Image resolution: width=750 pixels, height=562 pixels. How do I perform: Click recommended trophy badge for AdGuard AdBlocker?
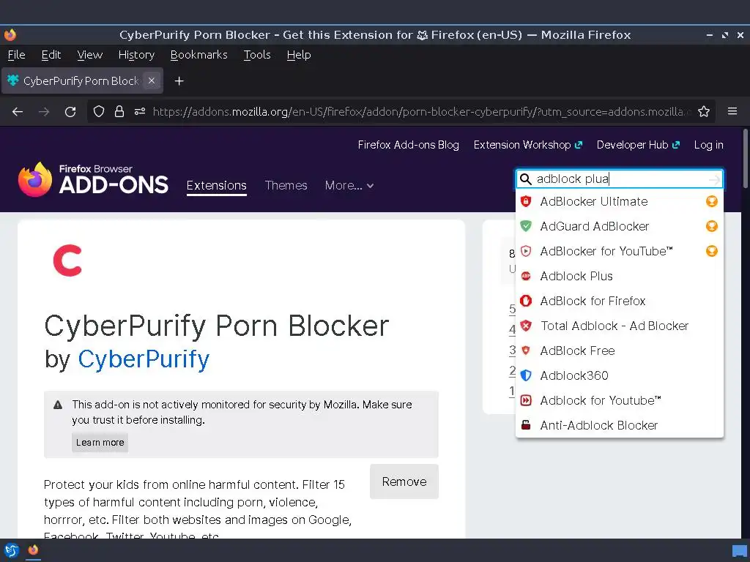click(712, 226)
